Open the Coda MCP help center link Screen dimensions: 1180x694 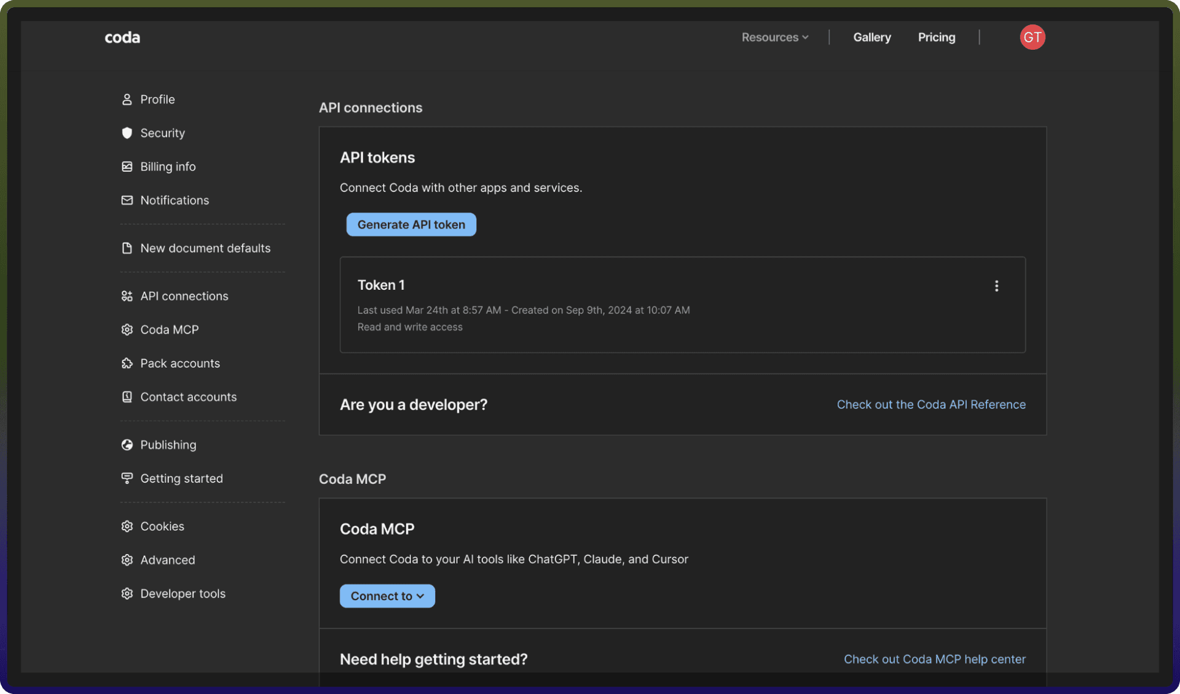(935, 659)
